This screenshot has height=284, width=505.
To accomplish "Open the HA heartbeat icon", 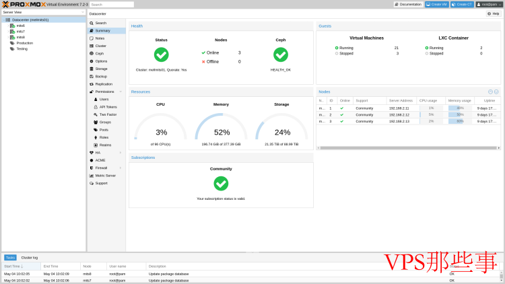I will click(x=92, y=153).
